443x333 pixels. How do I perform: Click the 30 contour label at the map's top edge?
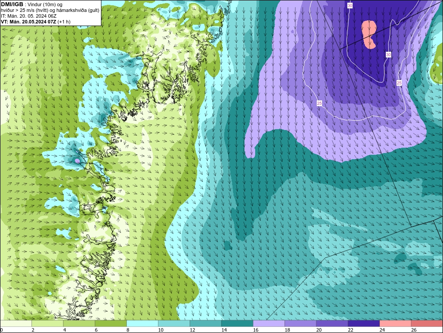pos(350,6)
